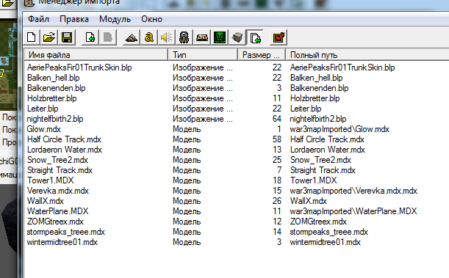Click the grayed Export file toolbar icon

coord(108,37)
